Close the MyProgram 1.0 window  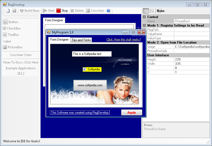[x=142, y=32]
